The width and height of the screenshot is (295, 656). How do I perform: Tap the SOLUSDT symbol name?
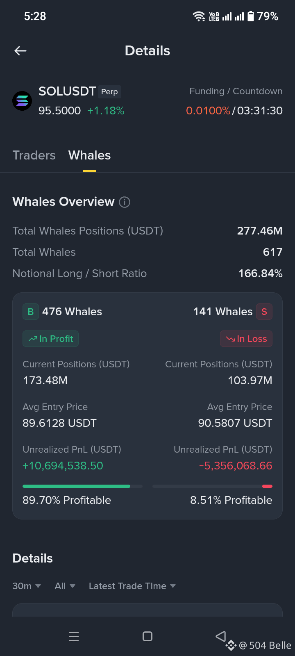(x=67, y=91)
